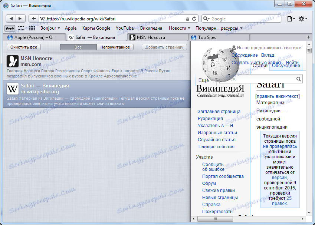Open the Google search magnifier dropdown
The height and width of the screenshot is (225, 315).
pyautogui.click(x=206, y=19)
